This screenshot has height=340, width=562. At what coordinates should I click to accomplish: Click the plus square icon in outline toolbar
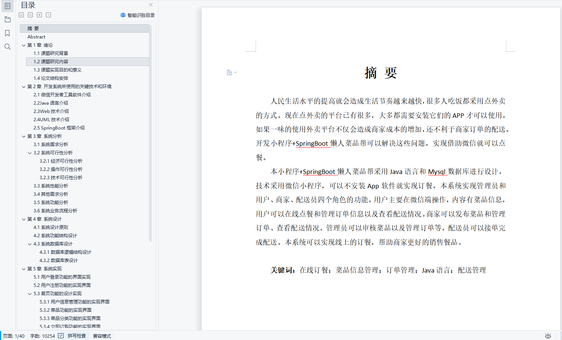39,15
